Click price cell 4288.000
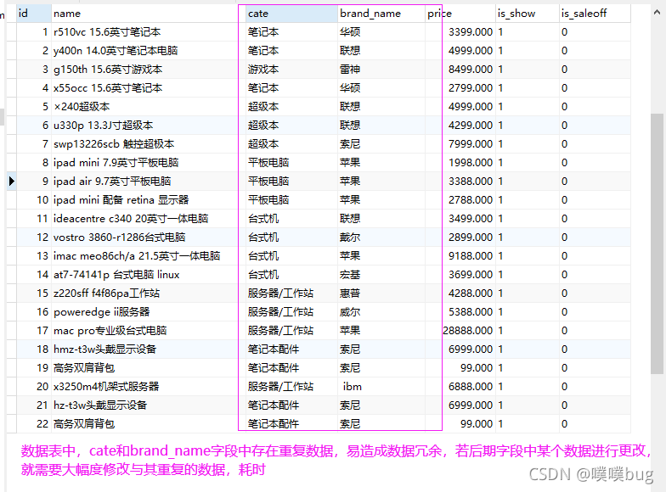 point(460,294)
